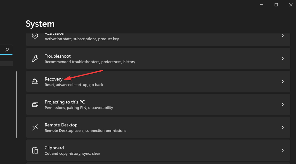Select the Projecting to this PC title
The width and height of the screenshot is (296, 164).
(x=65, y=102)
